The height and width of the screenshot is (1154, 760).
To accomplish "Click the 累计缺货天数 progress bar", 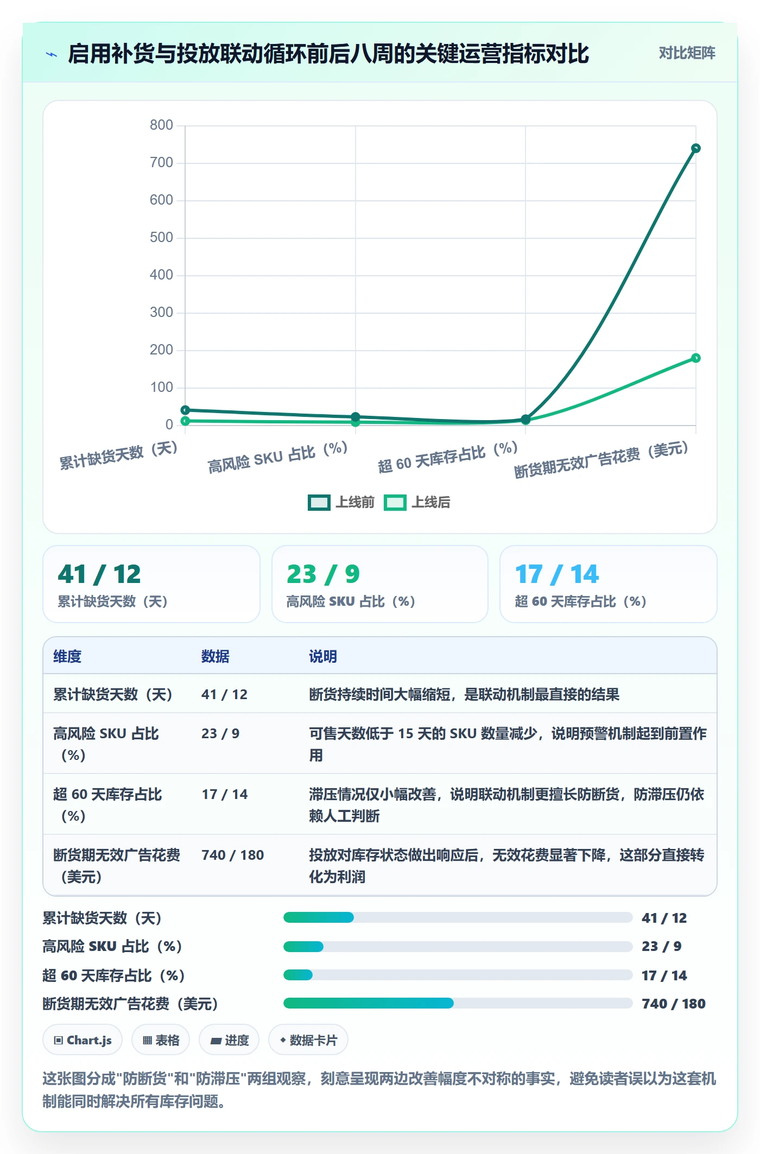I will click(x=458, y=917).
